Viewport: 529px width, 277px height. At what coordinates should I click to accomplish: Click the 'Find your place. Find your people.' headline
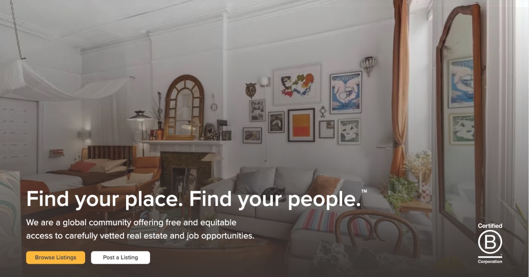[194, 199]
